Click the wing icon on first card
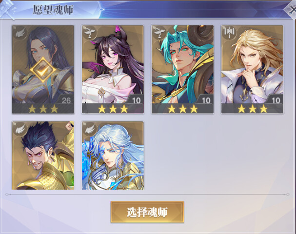Screen dimensions: 296x234 tap(20, 33)
